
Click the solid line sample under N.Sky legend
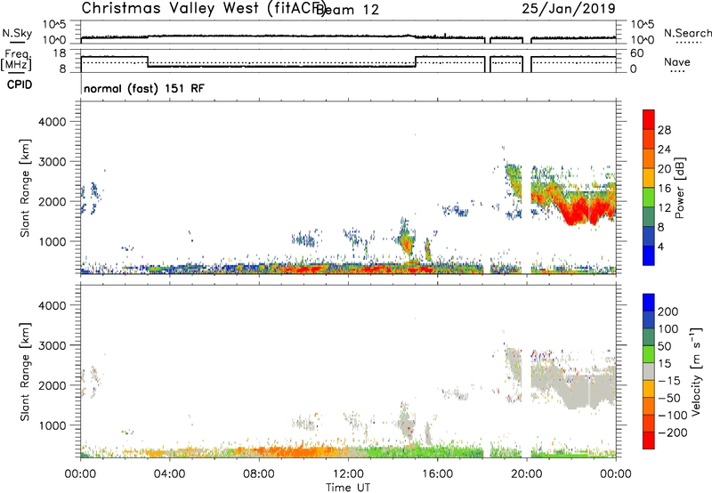click(x=17, y=42)
